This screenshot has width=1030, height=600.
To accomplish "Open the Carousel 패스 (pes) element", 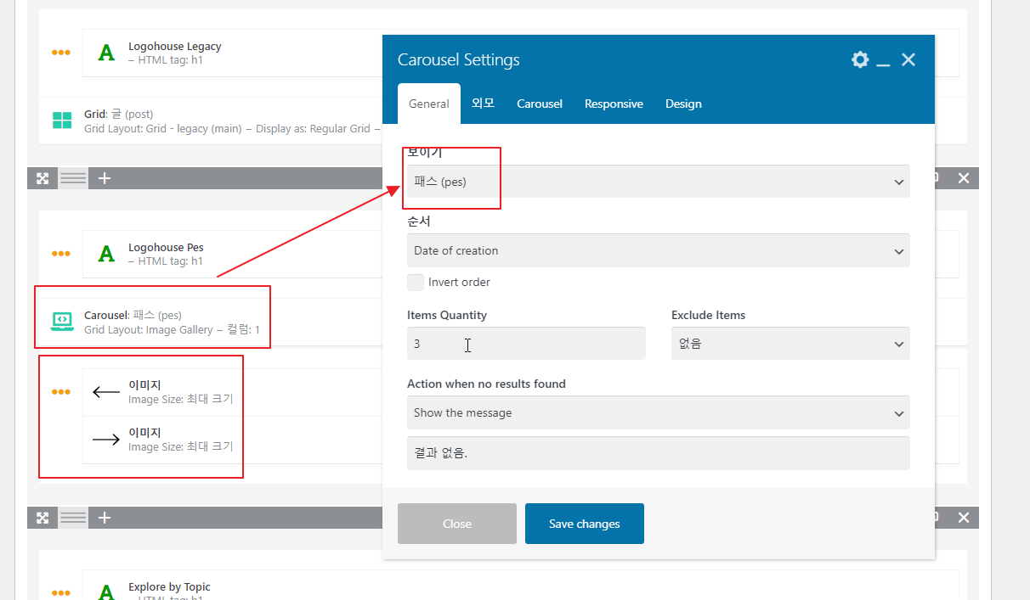I will click(x=133, y=316).
